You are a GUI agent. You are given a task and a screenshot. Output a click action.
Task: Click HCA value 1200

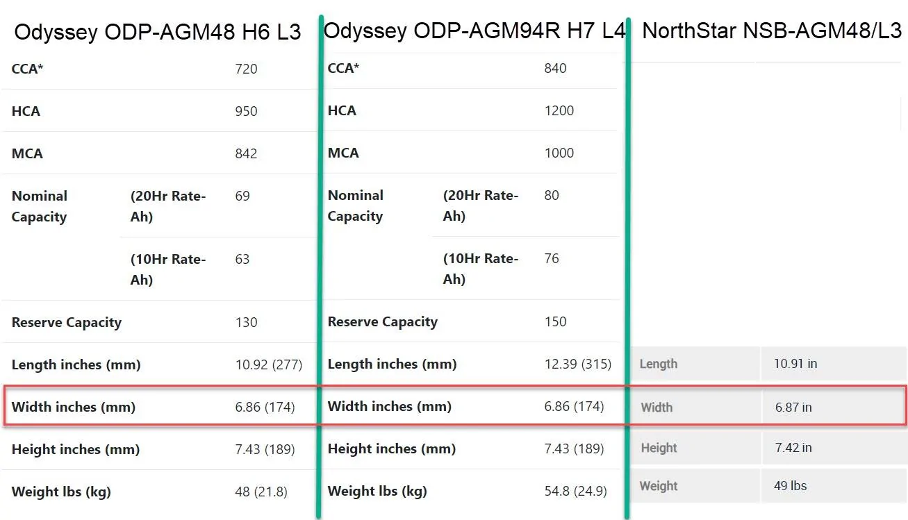(x=559, y=110)
